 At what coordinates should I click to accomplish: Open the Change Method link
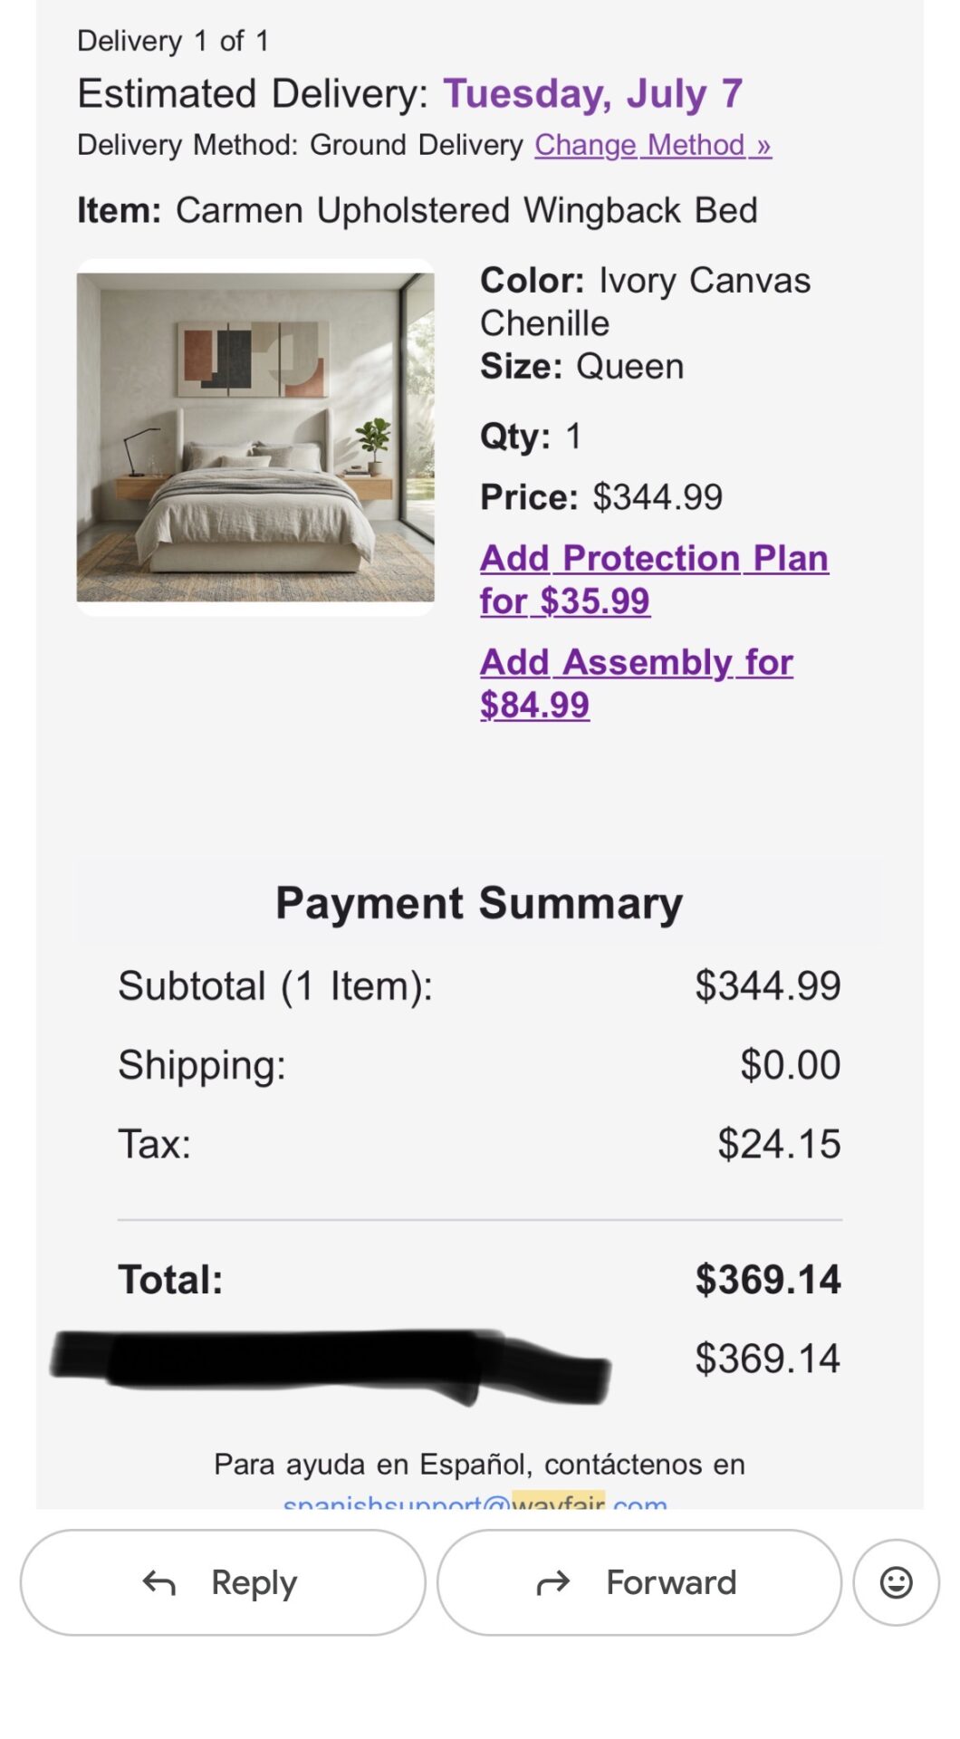[x=653, y=145]
